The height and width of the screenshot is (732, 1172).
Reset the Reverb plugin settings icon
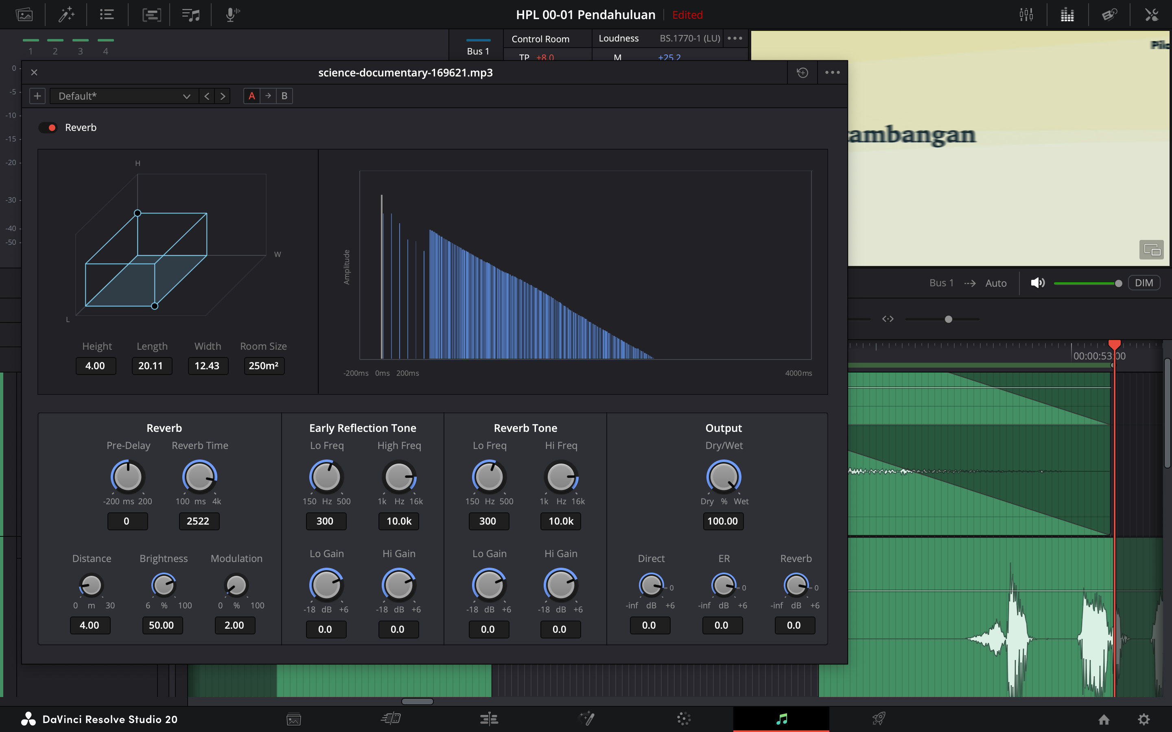click(802, 73)
